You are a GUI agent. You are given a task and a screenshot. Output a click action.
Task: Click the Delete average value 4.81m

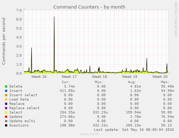point(135,86)
